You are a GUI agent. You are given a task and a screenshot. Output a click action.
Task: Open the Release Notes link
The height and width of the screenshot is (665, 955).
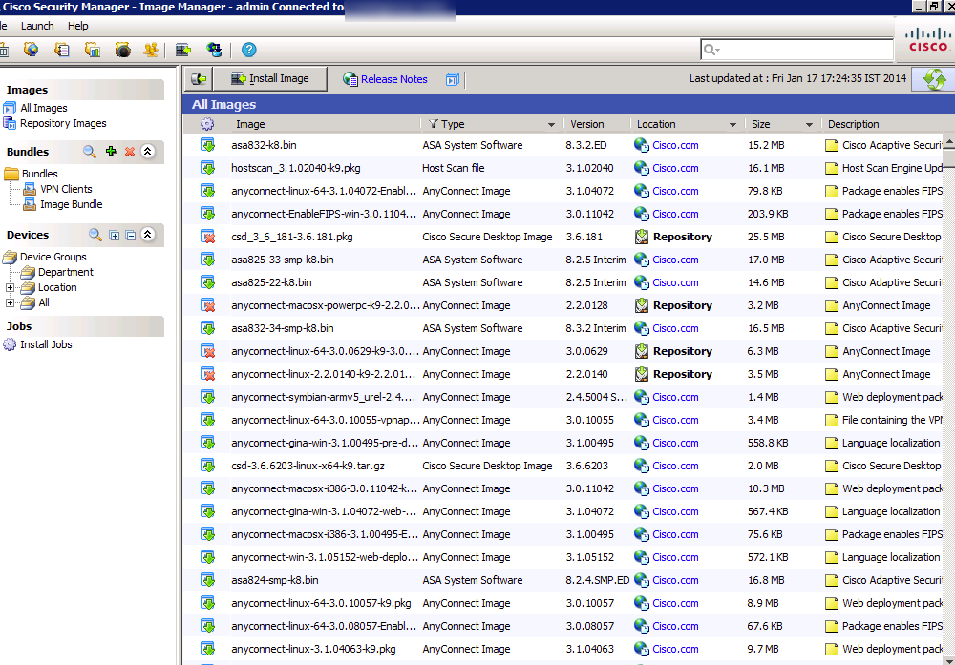pos(393,79)
